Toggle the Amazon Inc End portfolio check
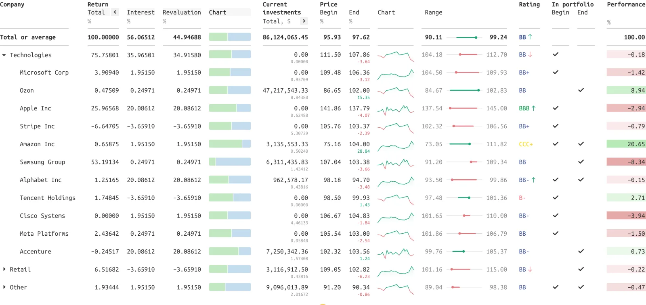The image size is (646, 305). (581, 144)
